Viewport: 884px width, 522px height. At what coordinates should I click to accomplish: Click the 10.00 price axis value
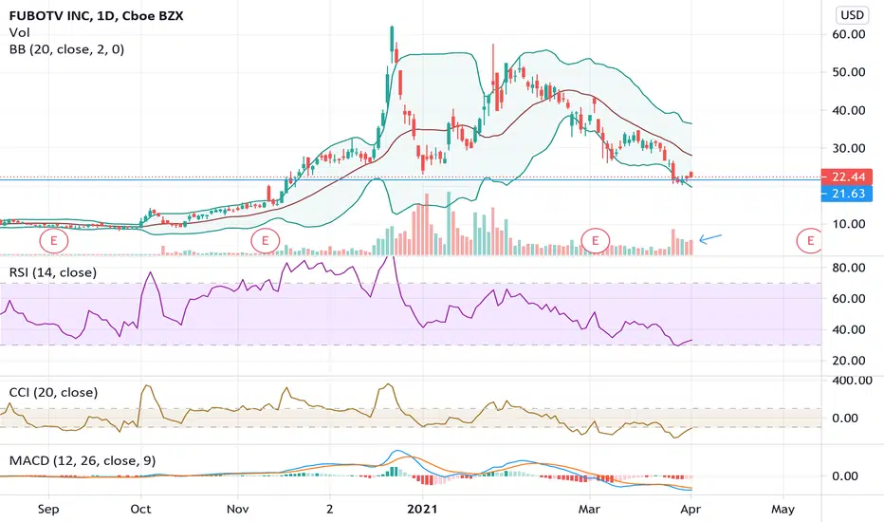click(x=849, y=223)
